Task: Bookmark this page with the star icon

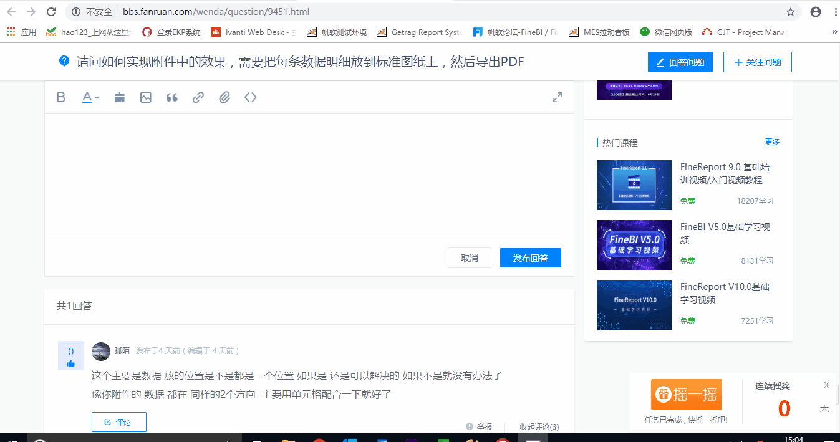Action: click(x=791, y=12)
